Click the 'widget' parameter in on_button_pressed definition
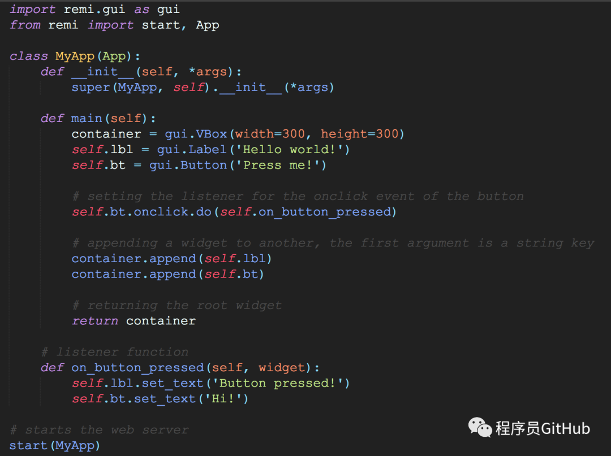611x456 pixels. (x=282, y=368)
